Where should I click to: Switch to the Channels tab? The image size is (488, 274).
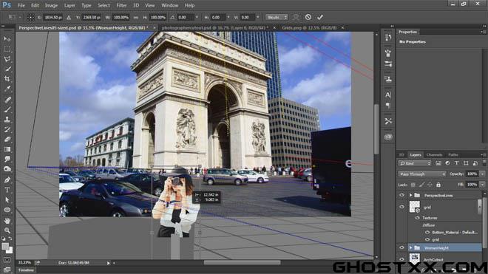tap(434, 154)
